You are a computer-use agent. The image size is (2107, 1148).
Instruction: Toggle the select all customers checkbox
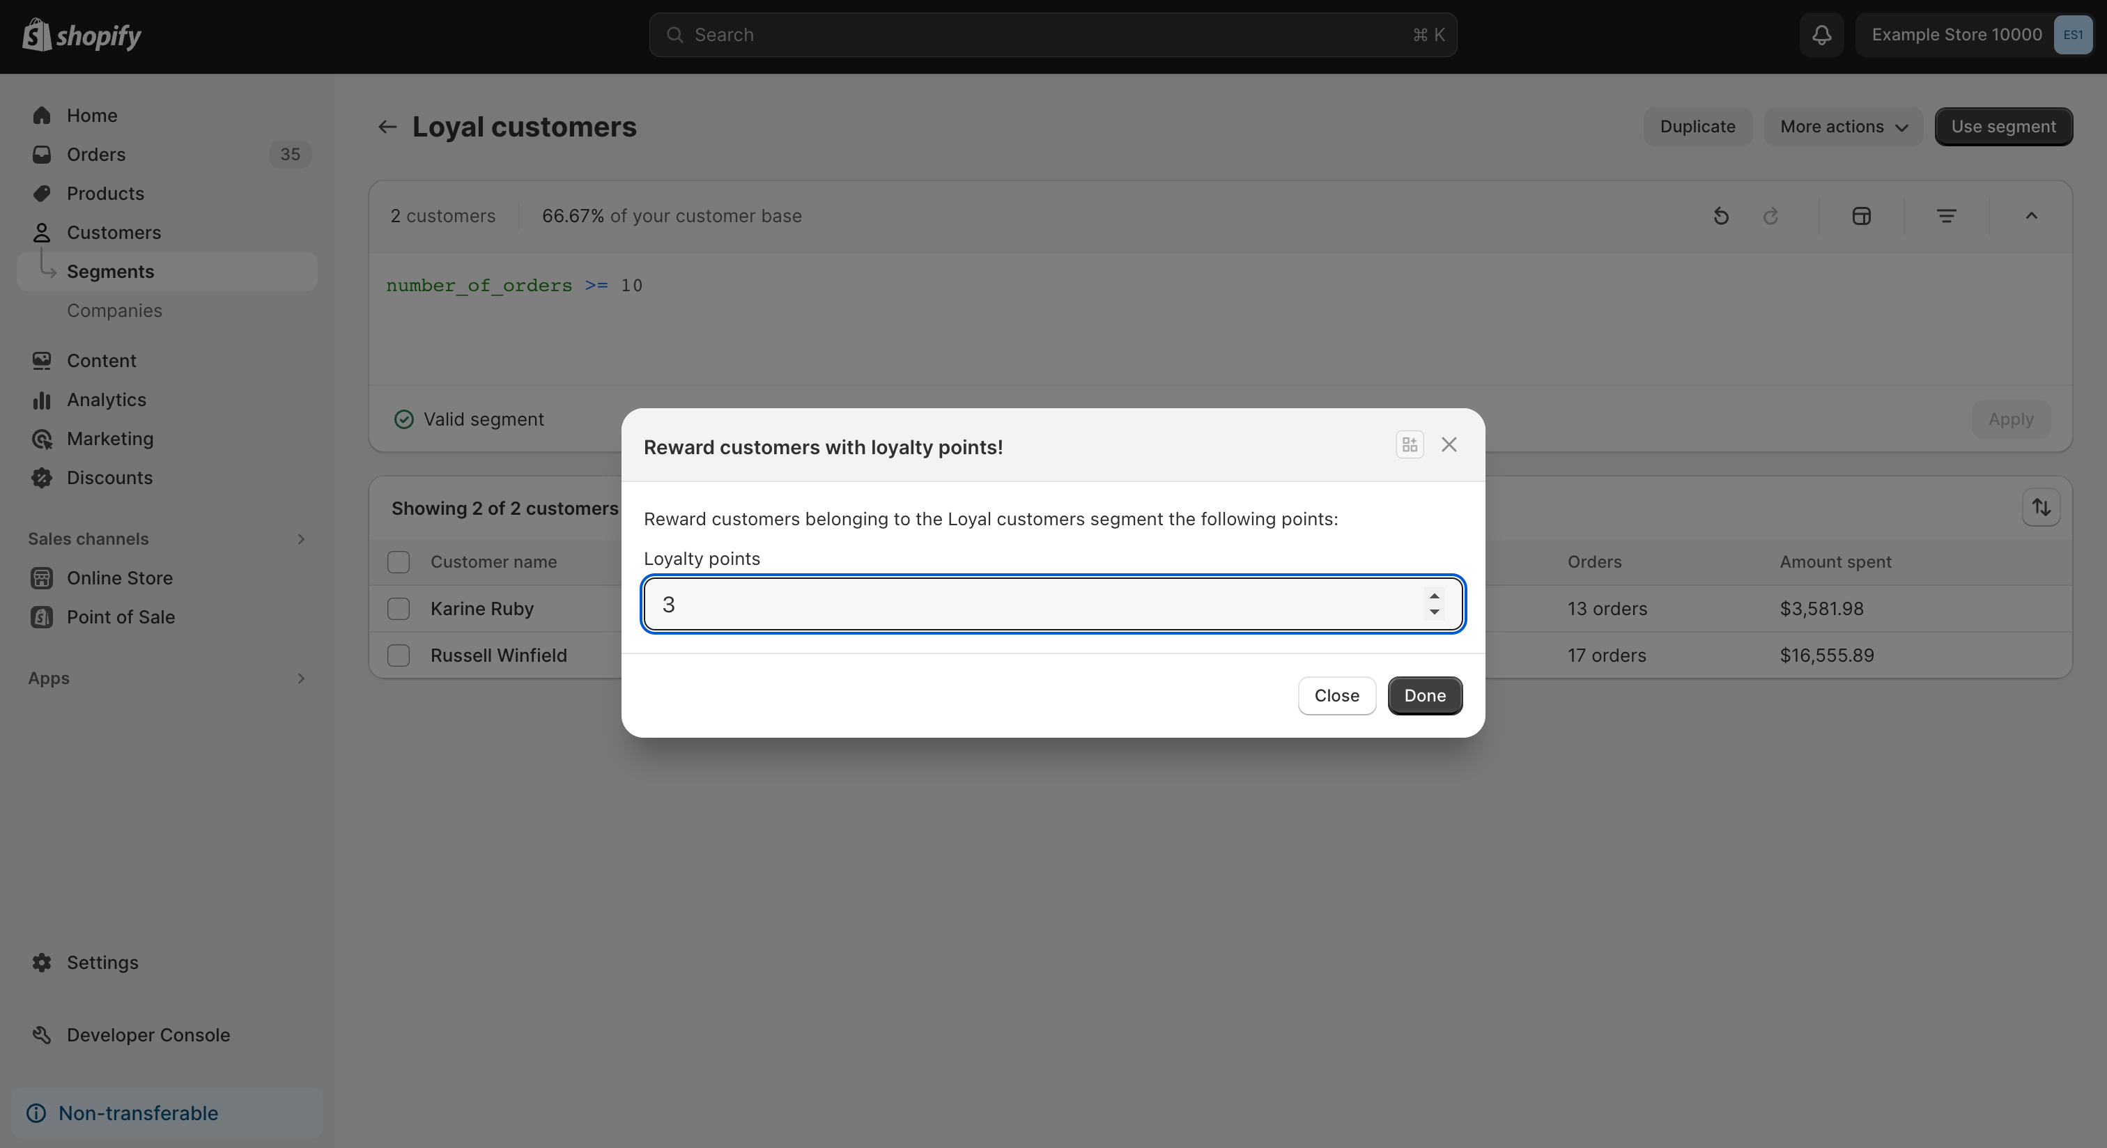coord(399,561)
